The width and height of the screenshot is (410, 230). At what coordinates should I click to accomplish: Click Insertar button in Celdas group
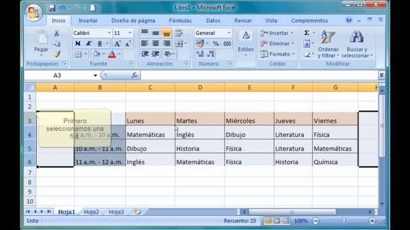pos(277,33)
